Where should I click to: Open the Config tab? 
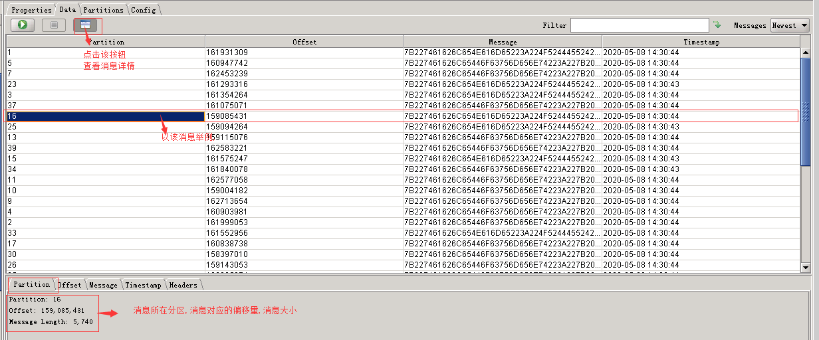coord(143,10)
